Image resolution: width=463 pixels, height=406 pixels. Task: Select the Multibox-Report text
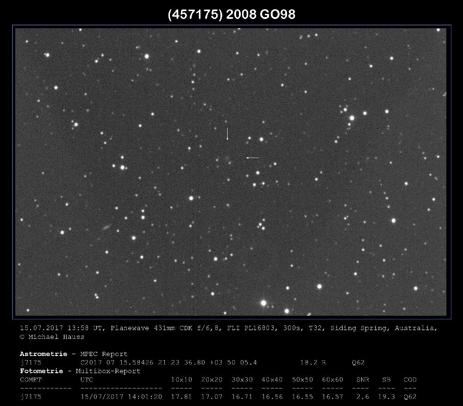pos(111,371)
